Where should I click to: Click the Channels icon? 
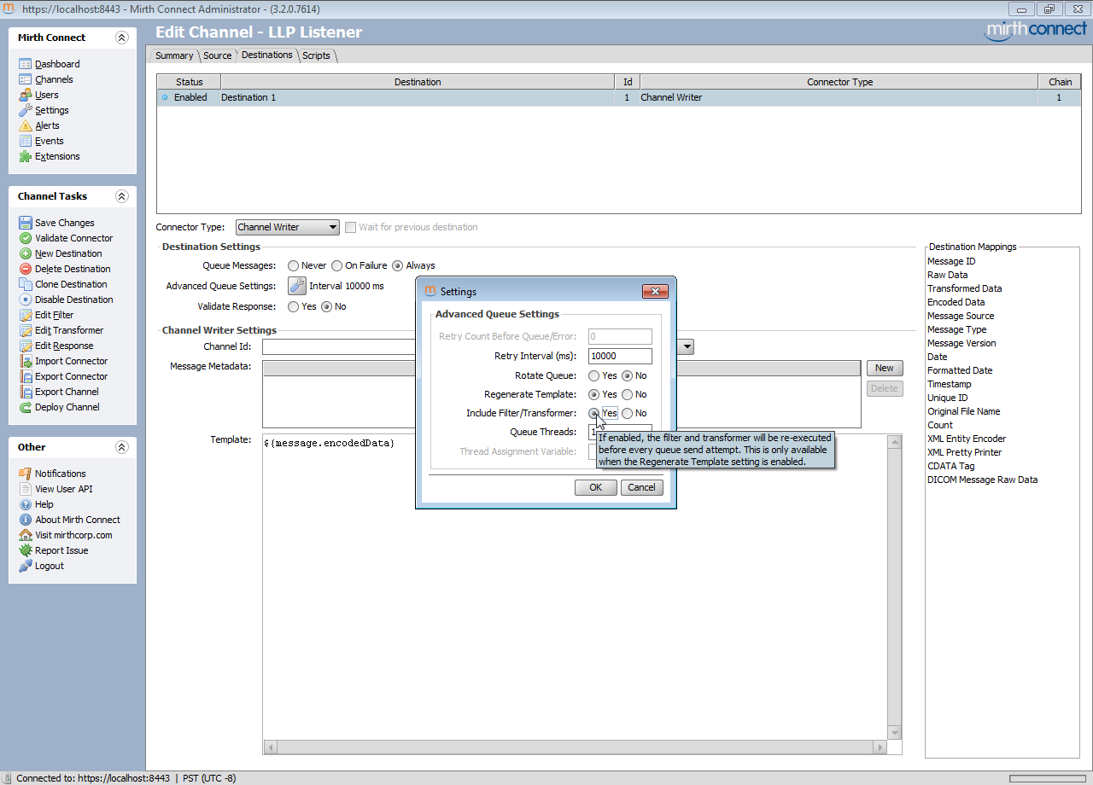pyautogui.click(x=26, y=79)
